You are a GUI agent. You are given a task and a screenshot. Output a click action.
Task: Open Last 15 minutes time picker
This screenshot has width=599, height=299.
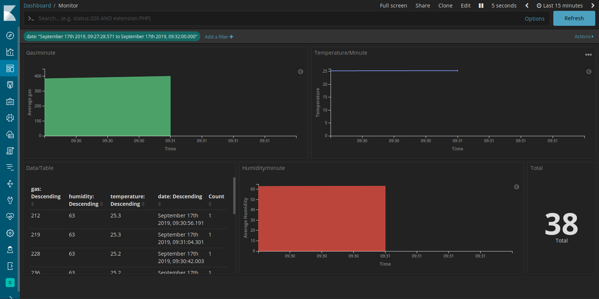[560, 6]
